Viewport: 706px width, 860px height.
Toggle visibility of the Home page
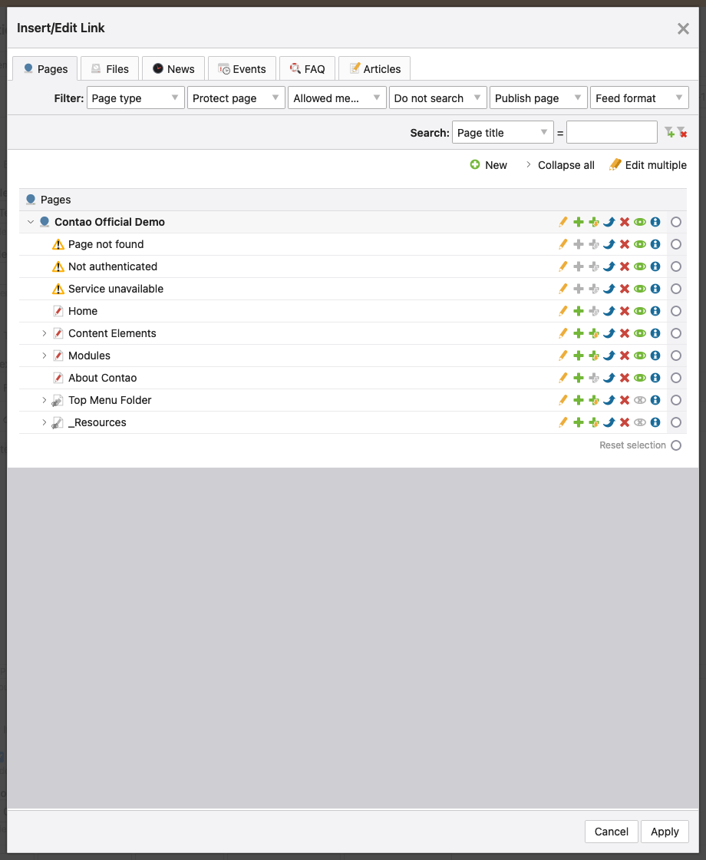[x=640, y=312]
